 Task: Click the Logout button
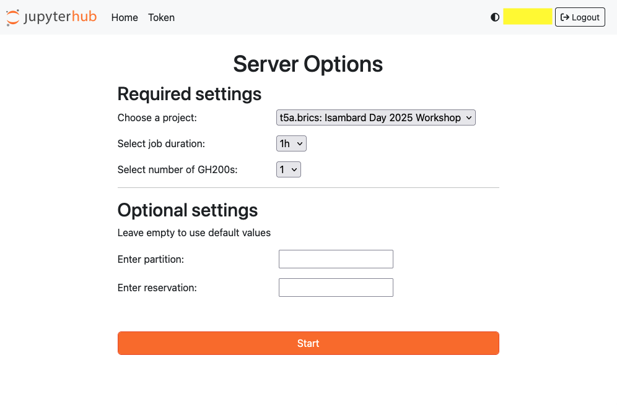coord(580,17)
